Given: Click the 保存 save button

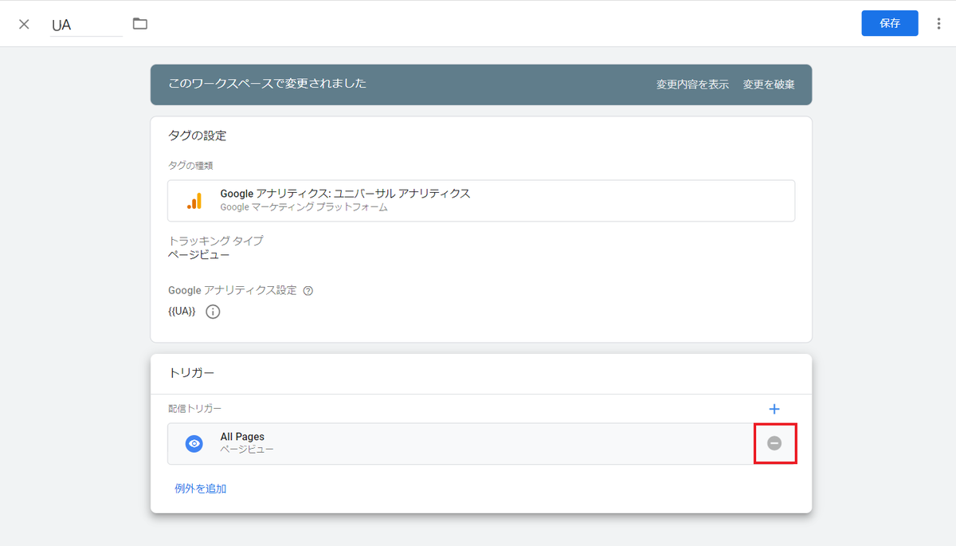Looking at the screenshot, I should click(x=890, y=23).
